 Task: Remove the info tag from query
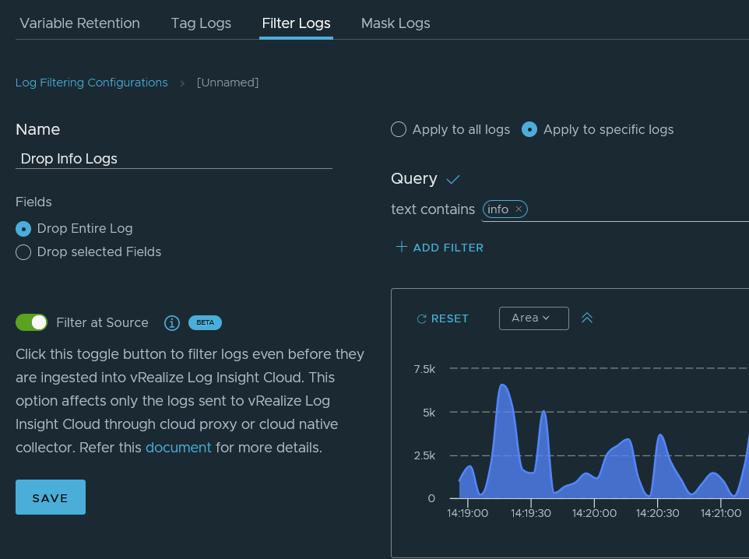click(519, 209)
